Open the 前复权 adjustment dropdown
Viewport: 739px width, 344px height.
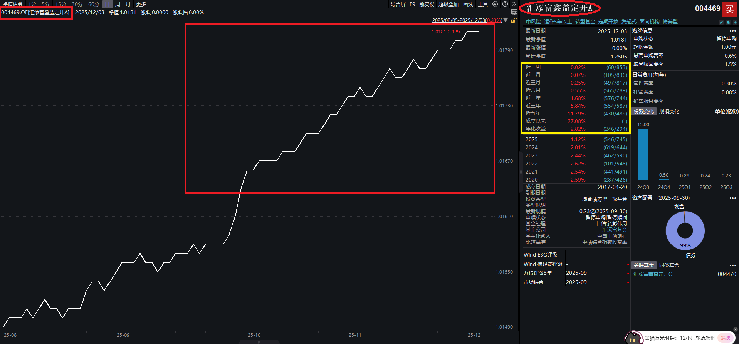click(427, 4)
